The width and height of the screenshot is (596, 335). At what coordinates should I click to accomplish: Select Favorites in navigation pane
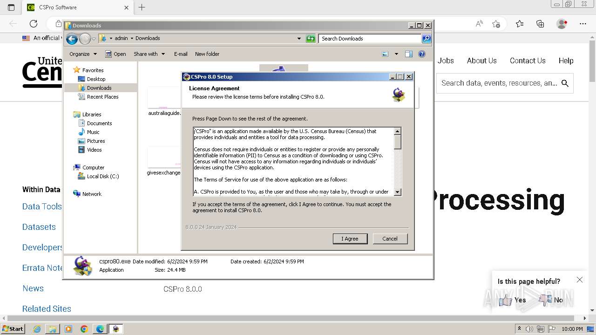point(93,70)
